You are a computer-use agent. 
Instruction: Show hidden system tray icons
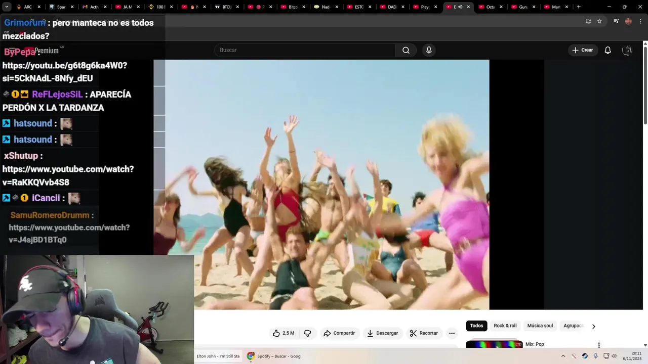563,356
